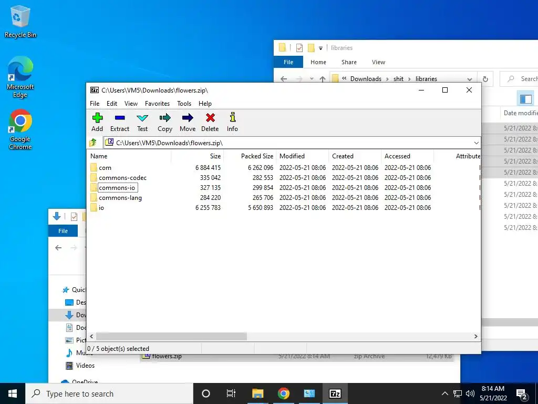Switch to Chrome on the taskbar

283,393
